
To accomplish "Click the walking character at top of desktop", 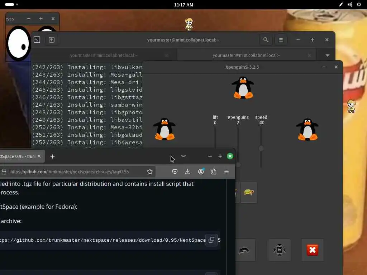I will point(189,24).
